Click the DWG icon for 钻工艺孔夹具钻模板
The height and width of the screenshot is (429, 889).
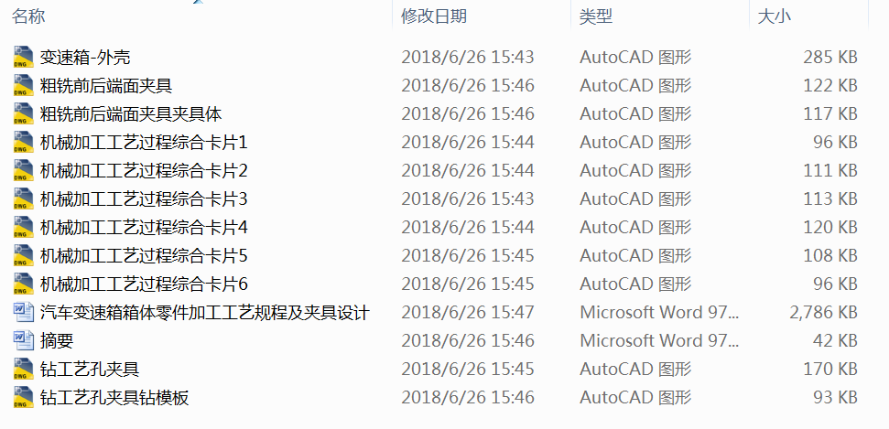(24, 397)
